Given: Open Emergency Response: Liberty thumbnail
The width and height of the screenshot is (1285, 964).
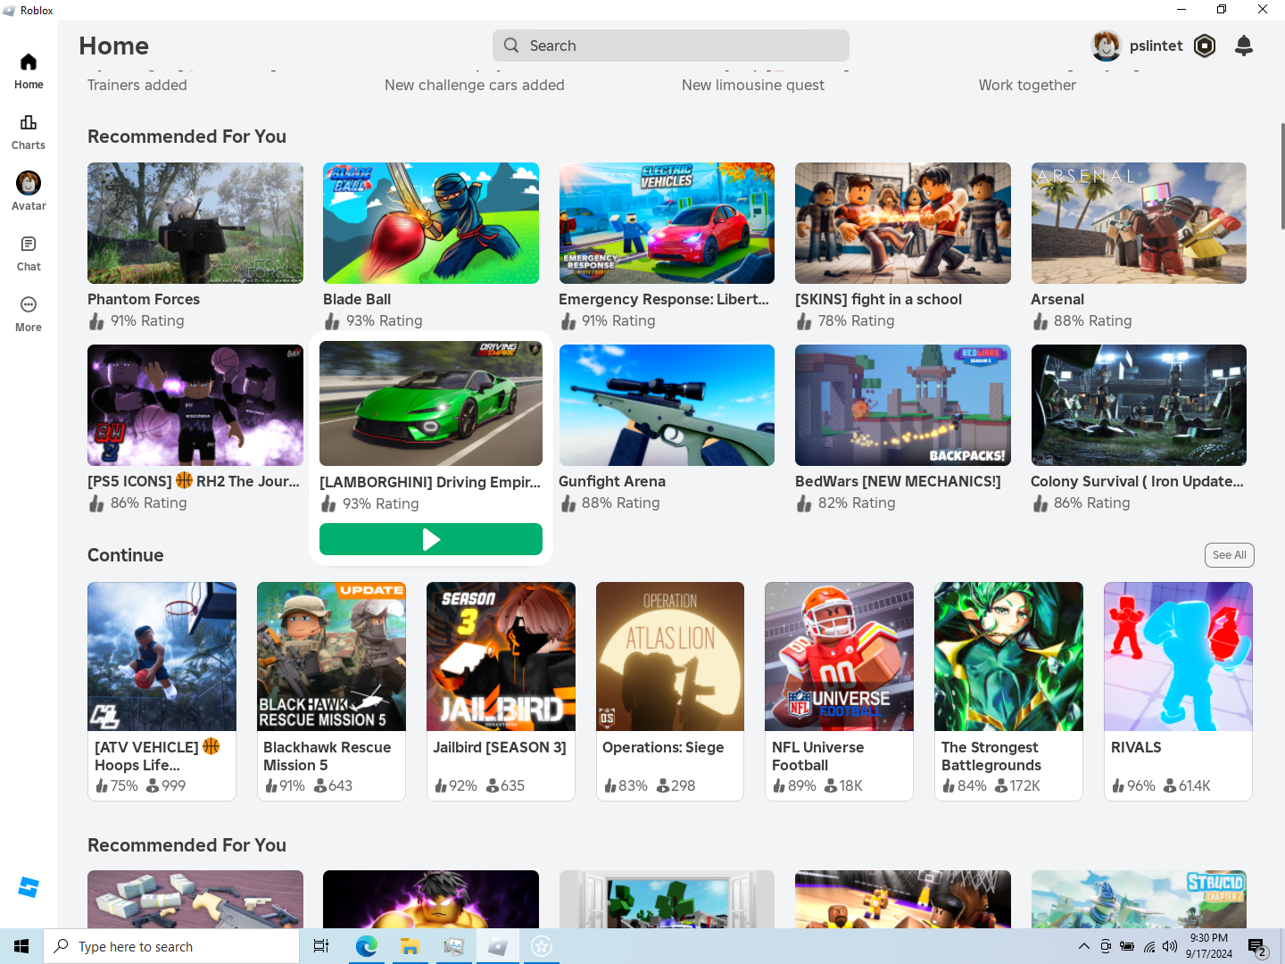Looking at the screenshot, I should click(667, 223).
